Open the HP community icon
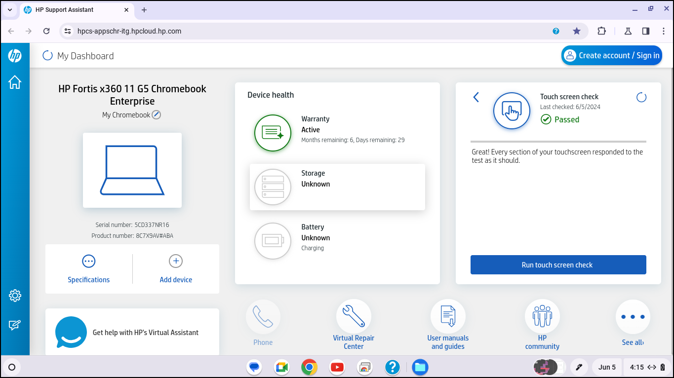674x378 pixels. [542, 316]
